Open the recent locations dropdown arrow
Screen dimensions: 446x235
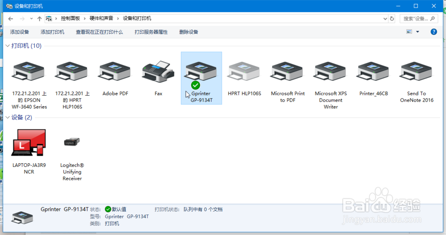(x=31, y=19)
